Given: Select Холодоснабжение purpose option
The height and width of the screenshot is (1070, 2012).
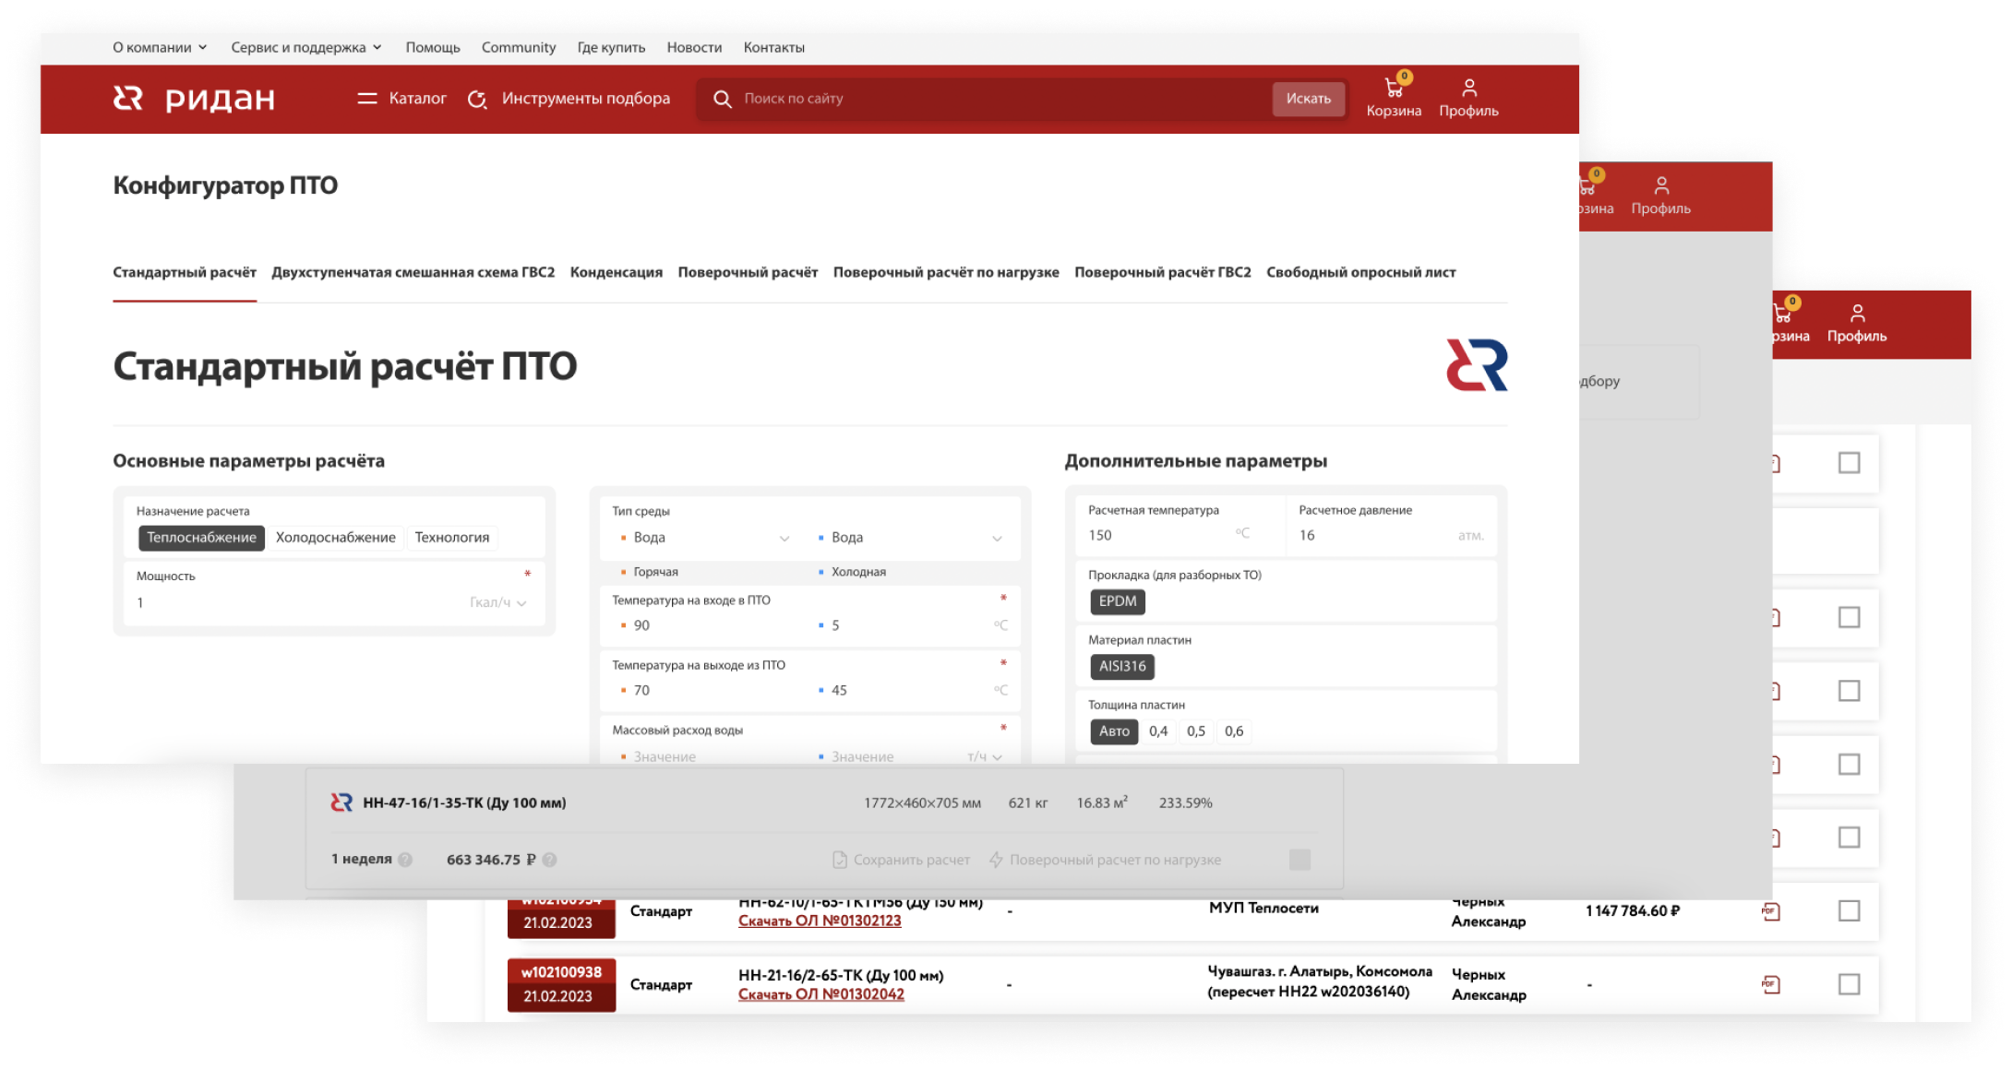Looking at the screenshot, I should (335, 538).
